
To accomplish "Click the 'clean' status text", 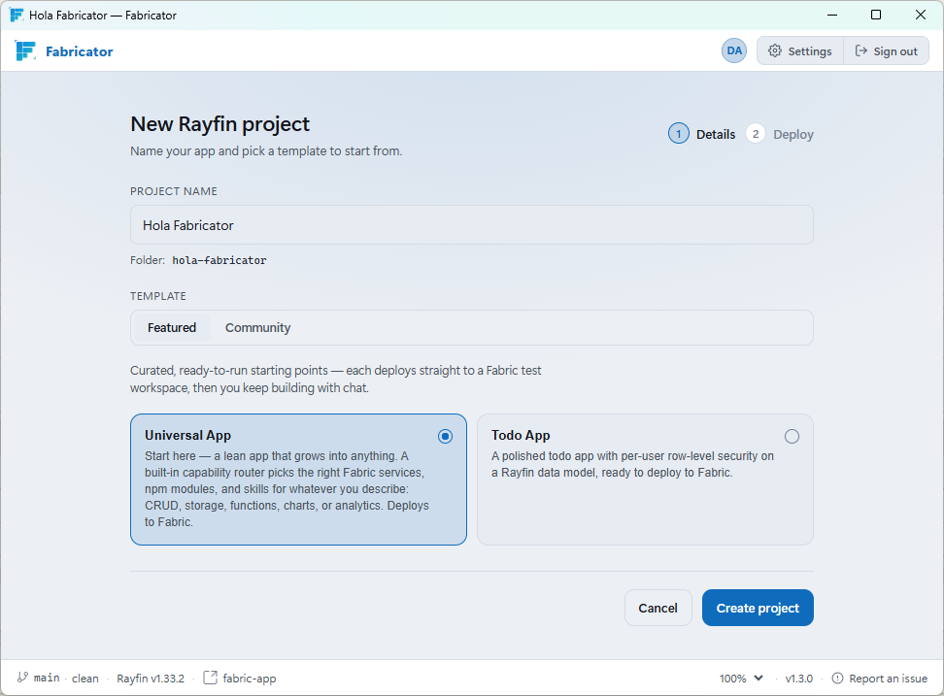I will point(84,679).
